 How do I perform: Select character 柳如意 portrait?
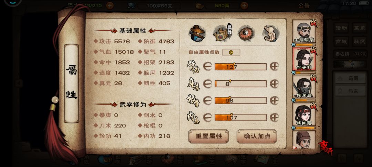(304, 114)
